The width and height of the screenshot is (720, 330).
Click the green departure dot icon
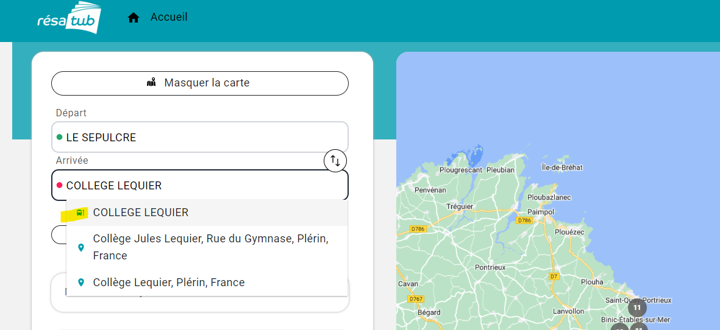(x=59, y=138)
